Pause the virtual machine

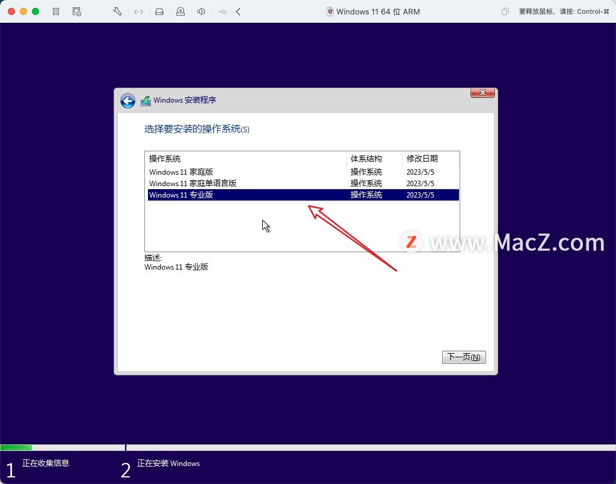tap(56, 11)
